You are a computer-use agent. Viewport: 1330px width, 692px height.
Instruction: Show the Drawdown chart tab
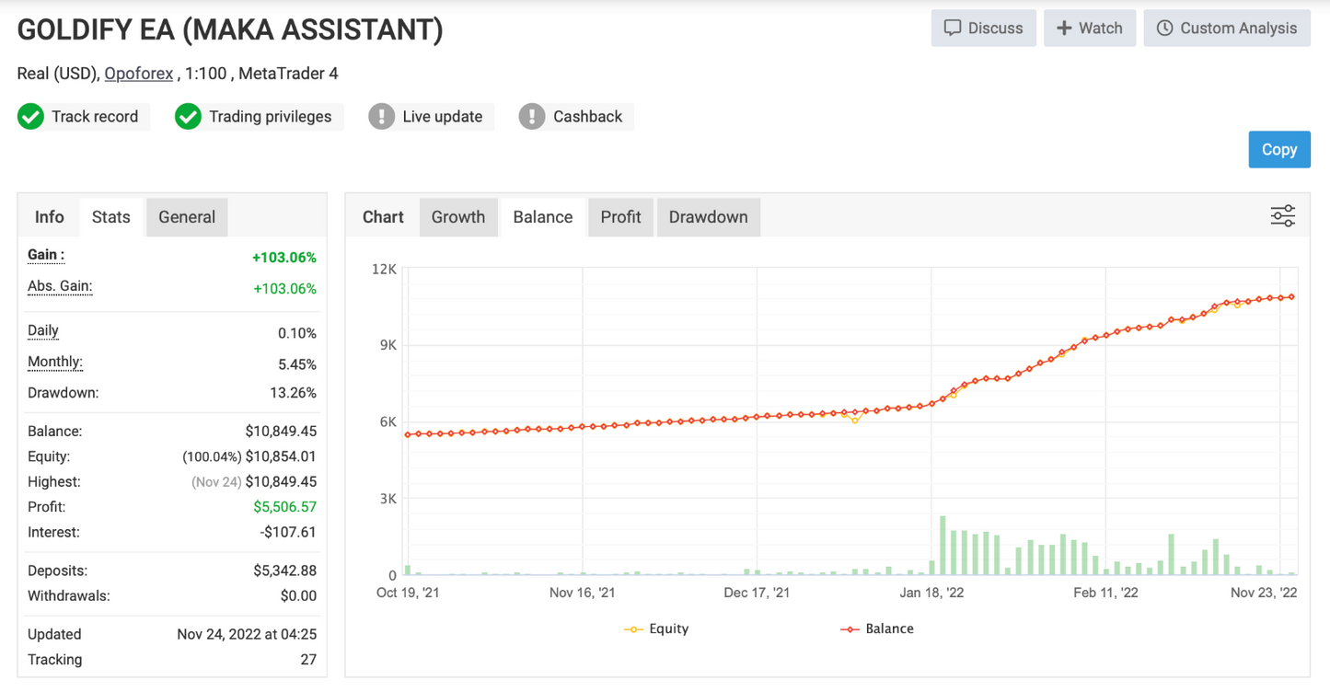pyautogui.click(x=708, y=217)
